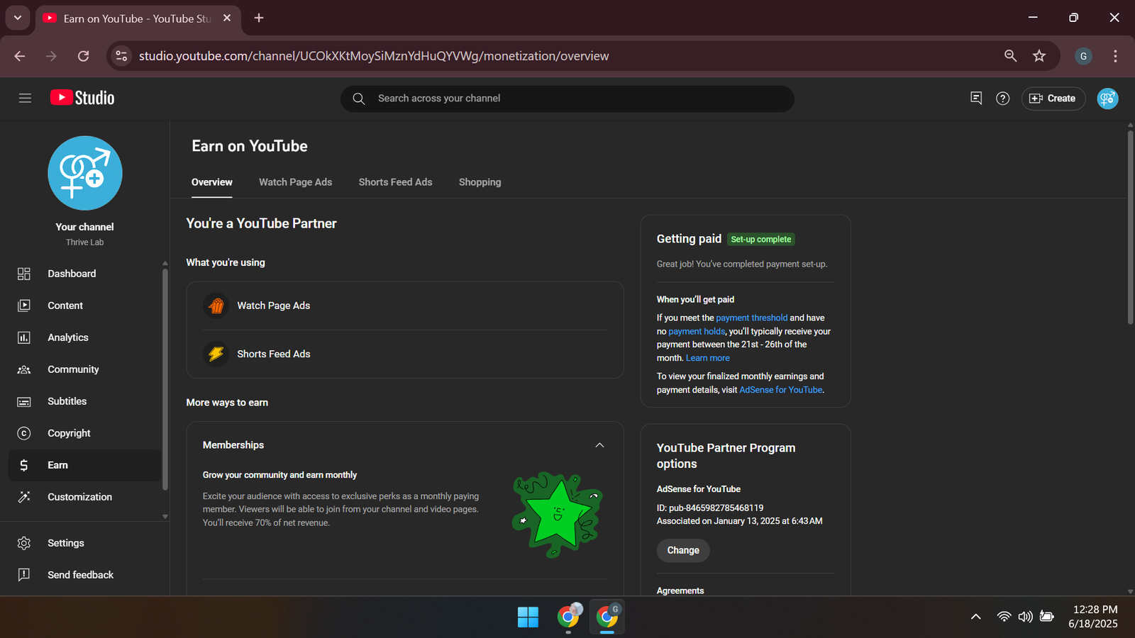Go to Analytics in the sidebar
1135x638 pixels.
tap(85, 337)
